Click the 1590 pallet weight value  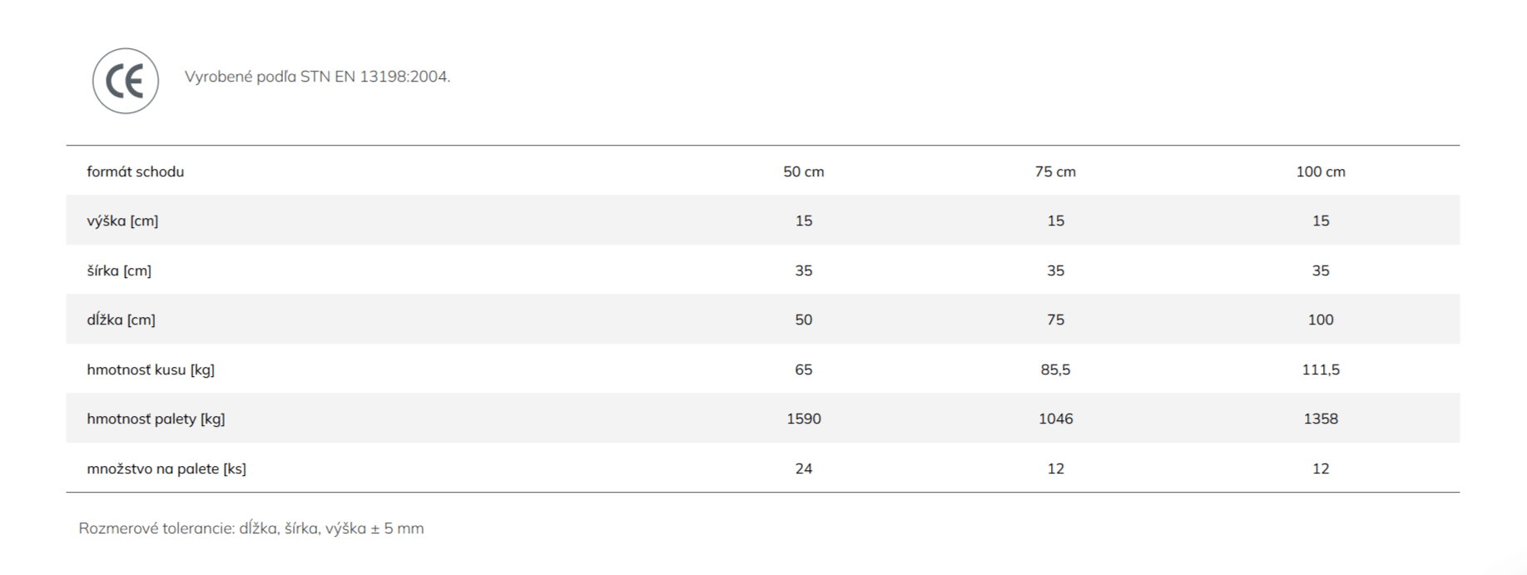804,419
